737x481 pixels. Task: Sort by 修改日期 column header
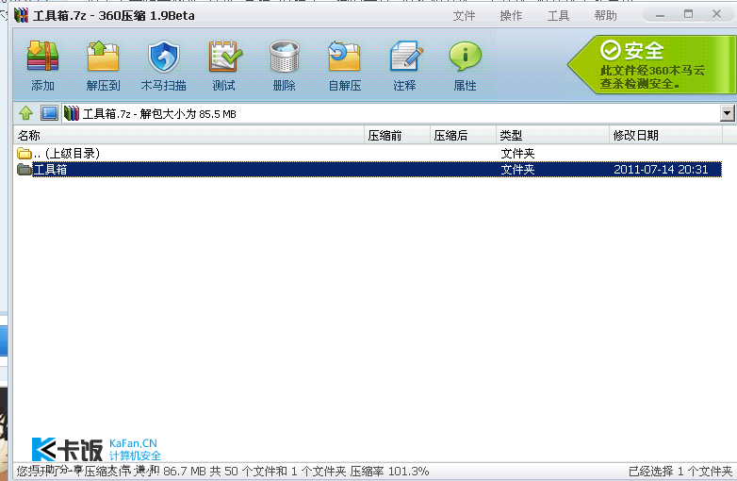[x=666, y=136]
